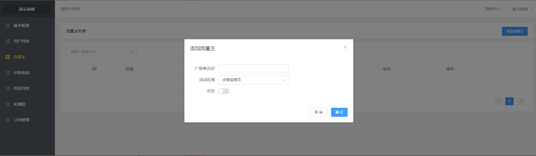The width and height of the screenshot is (536, 156).
Task: Toggle the 状态 switch in the dialog
Action: [224, 91]
